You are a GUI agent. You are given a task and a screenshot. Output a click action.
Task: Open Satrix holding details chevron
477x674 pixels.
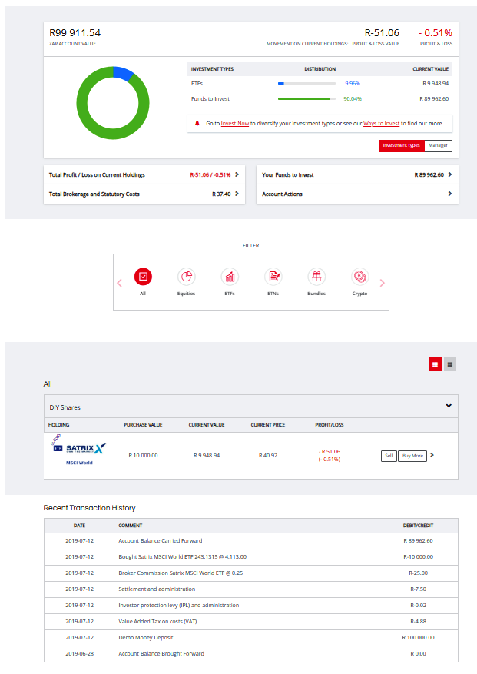[x=432, y=455]
